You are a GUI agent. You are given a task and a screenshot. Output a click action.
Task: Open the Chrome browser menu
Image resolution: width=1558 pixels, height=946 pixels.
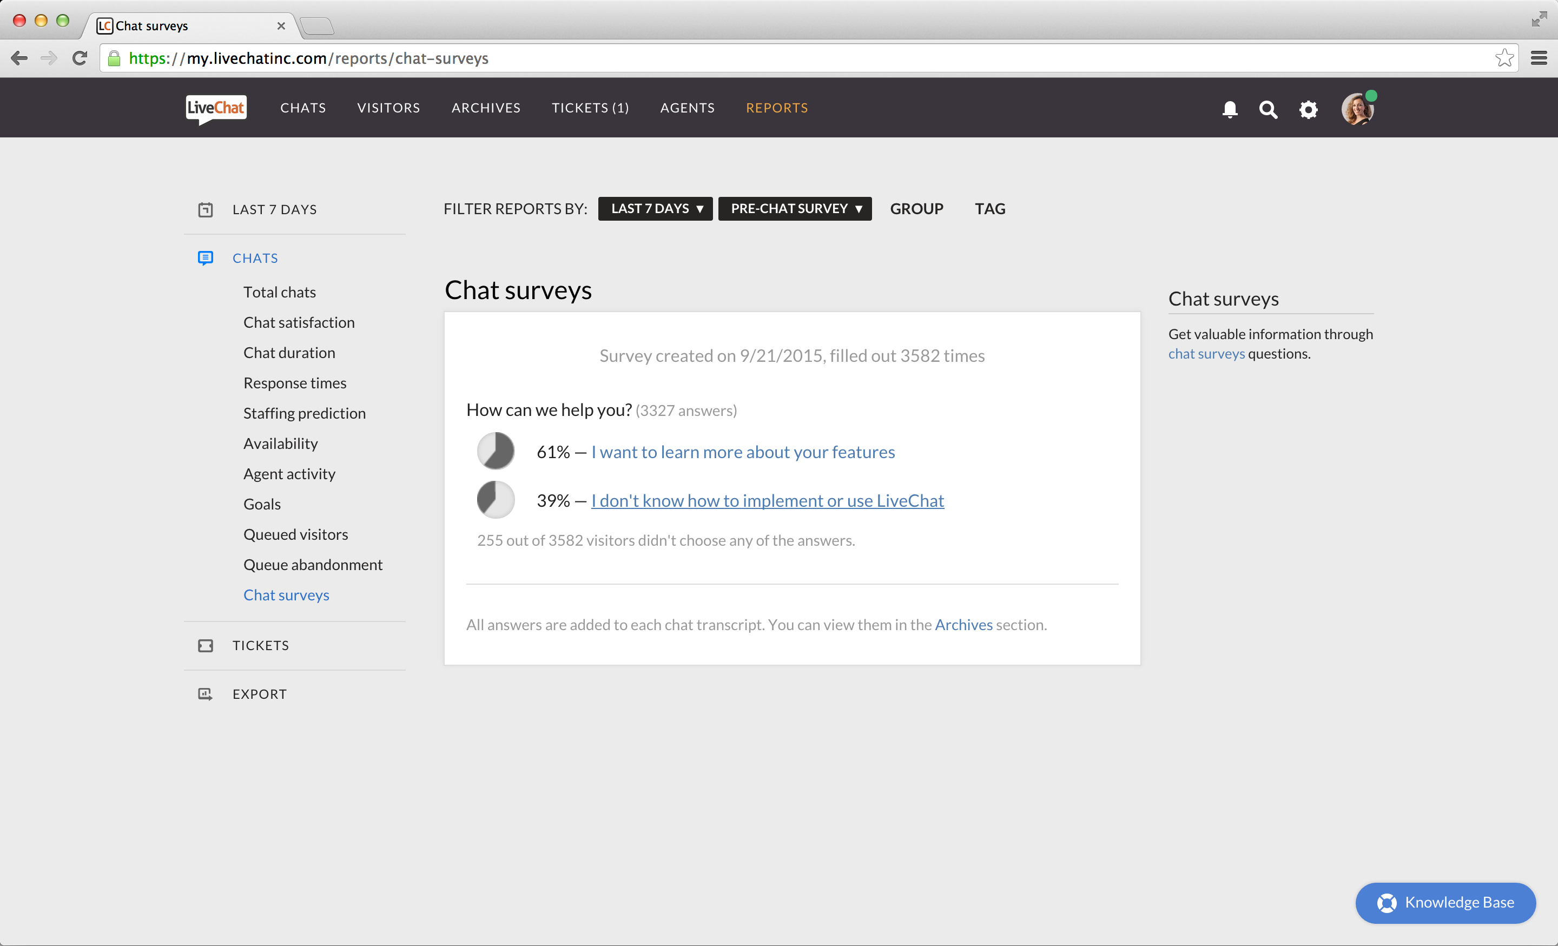[x=1540, y=57]
